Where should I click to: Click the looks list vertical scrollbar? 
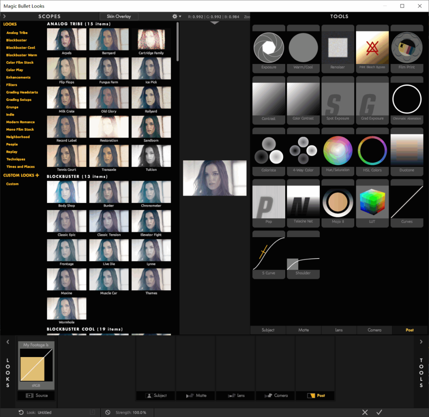point(178,42)
